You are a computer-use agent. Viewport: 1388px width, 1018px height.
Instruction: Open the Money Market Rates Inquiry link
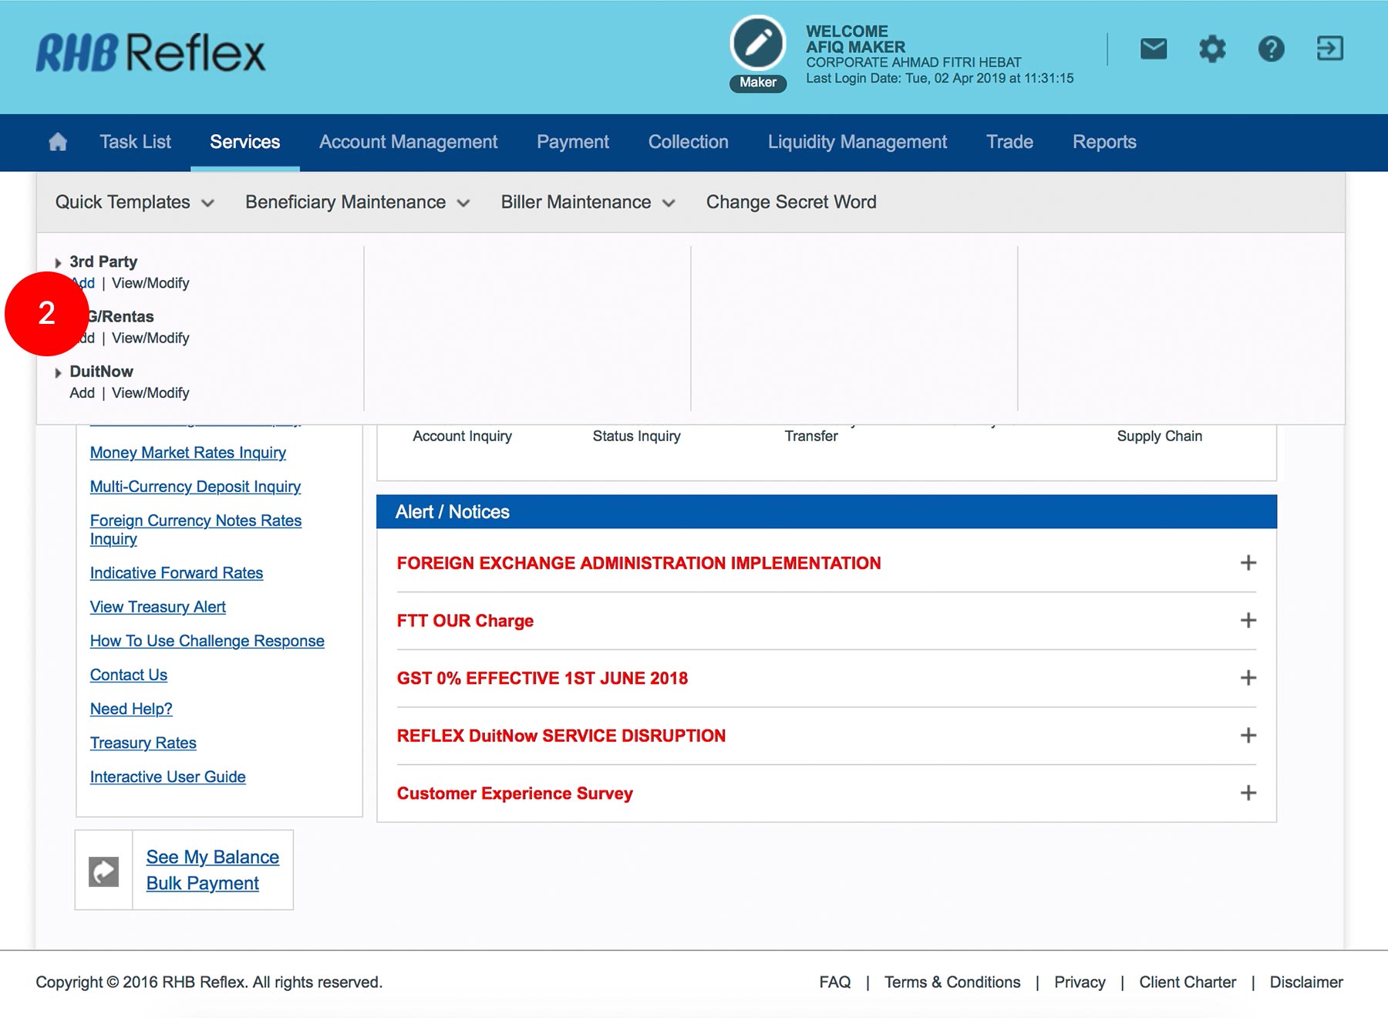[187, 453]
